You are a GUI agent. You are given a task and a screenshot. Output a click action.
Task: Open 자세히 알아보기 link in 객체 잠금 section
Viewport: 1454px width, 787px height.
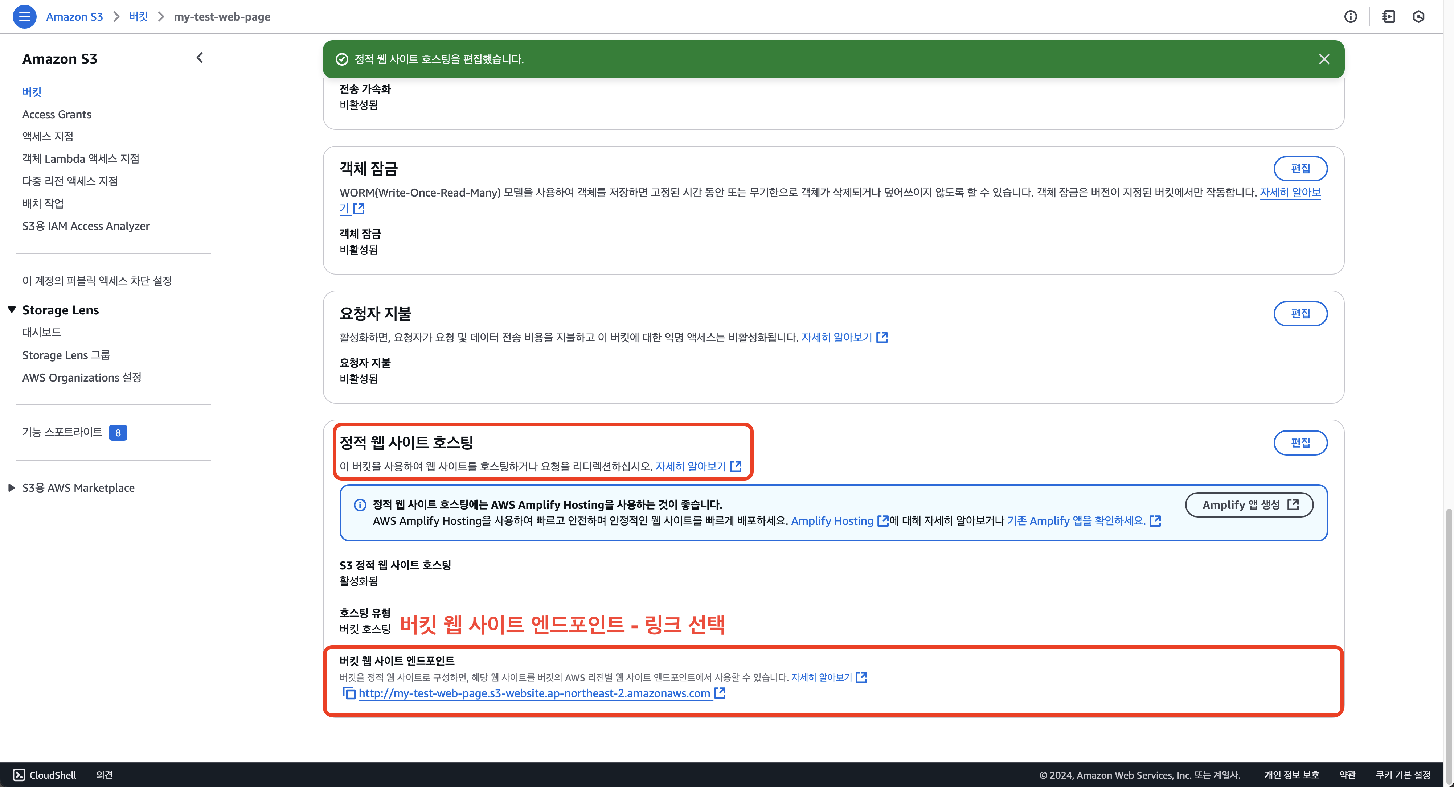[x=1290, y=192]
